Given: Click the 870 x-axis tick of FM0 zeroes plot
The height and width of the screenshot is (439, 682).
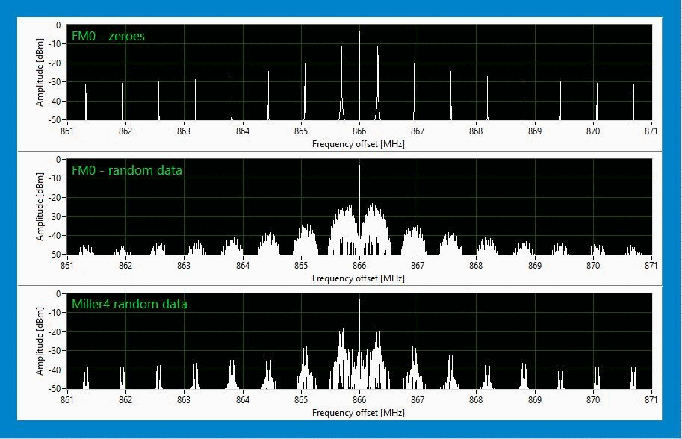Looking at the screenshot, I should 593,131.
